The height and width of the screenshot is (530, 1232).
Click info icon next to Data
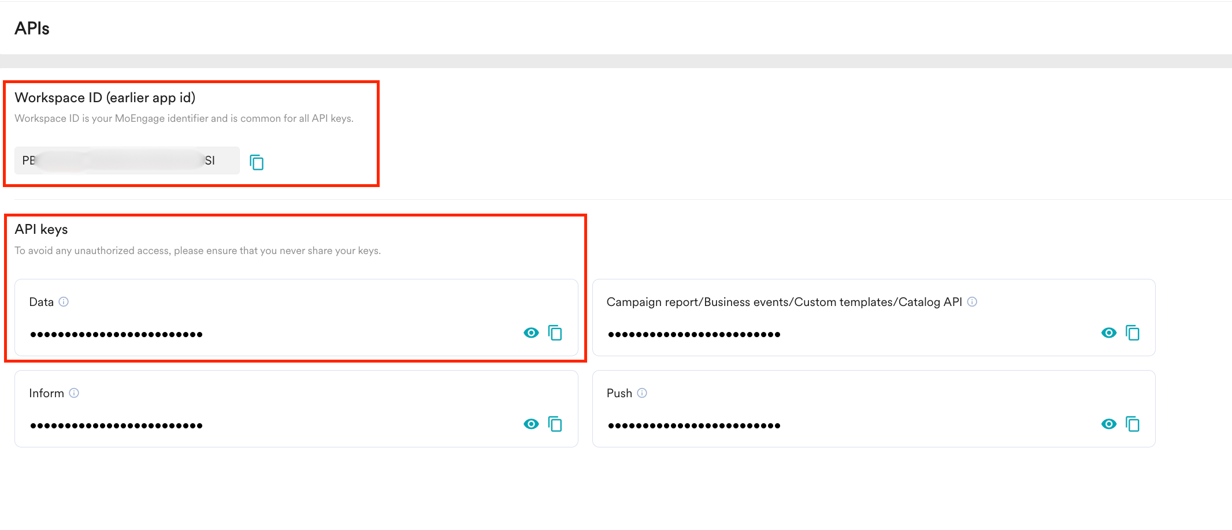click(64, 302)
